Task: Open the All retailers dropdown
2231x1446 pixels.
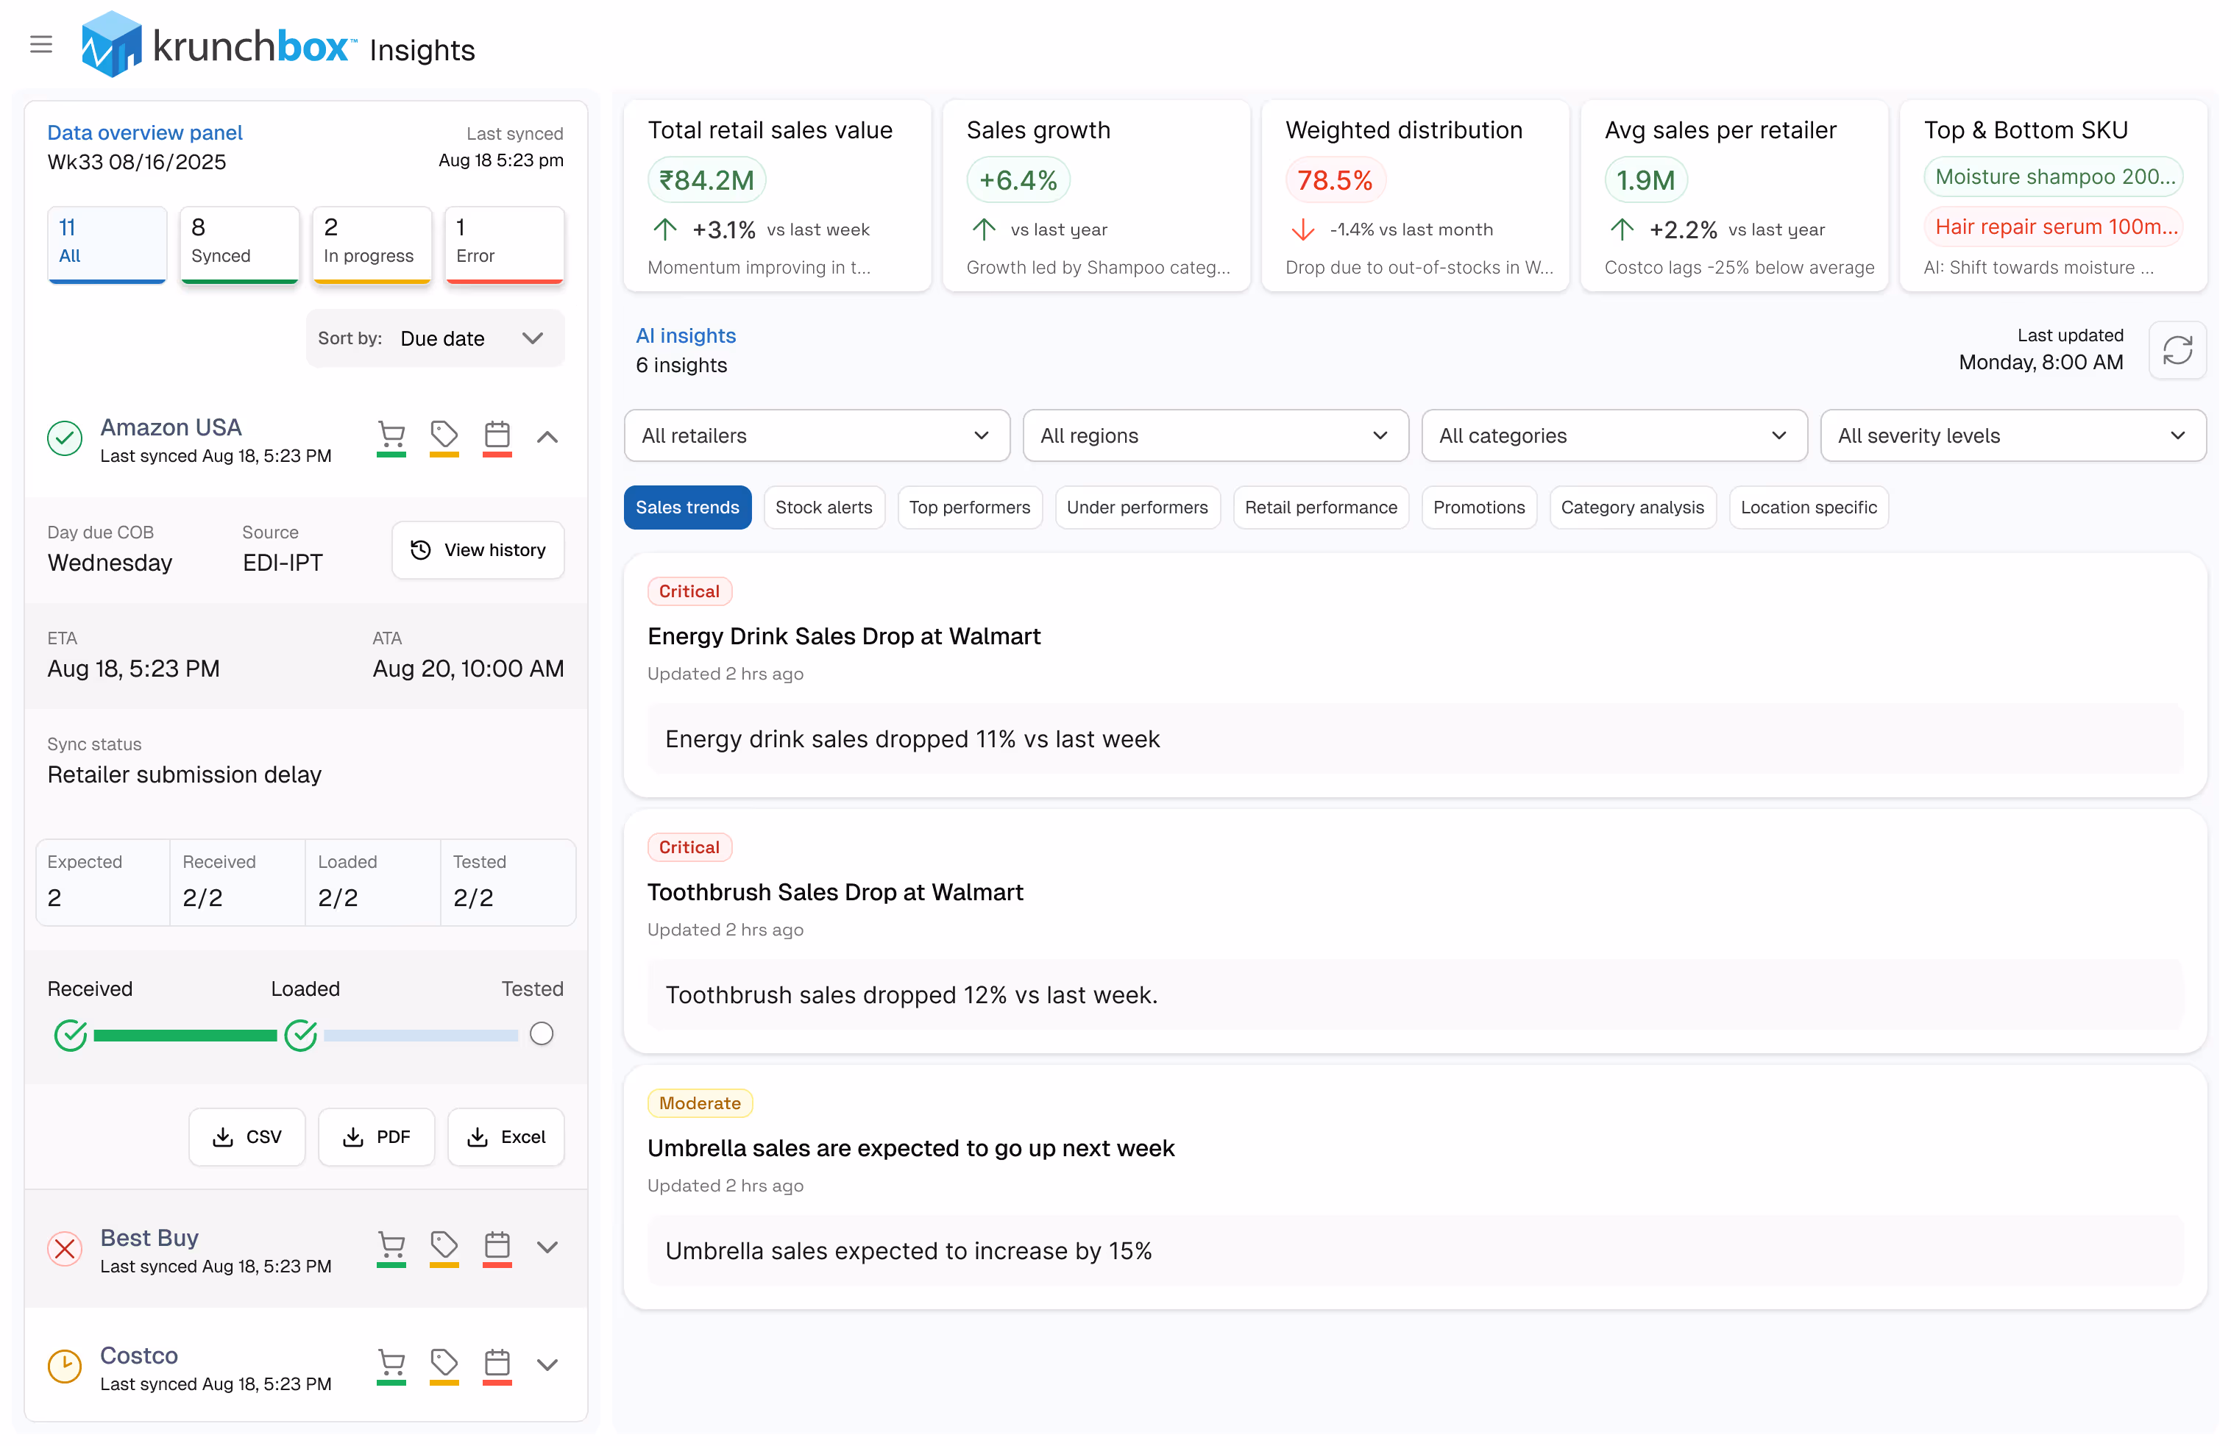Action: [815, 435]
